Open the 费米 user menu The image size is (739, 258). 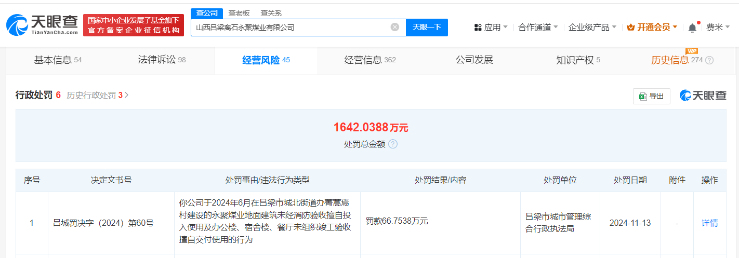pos(718,28)
